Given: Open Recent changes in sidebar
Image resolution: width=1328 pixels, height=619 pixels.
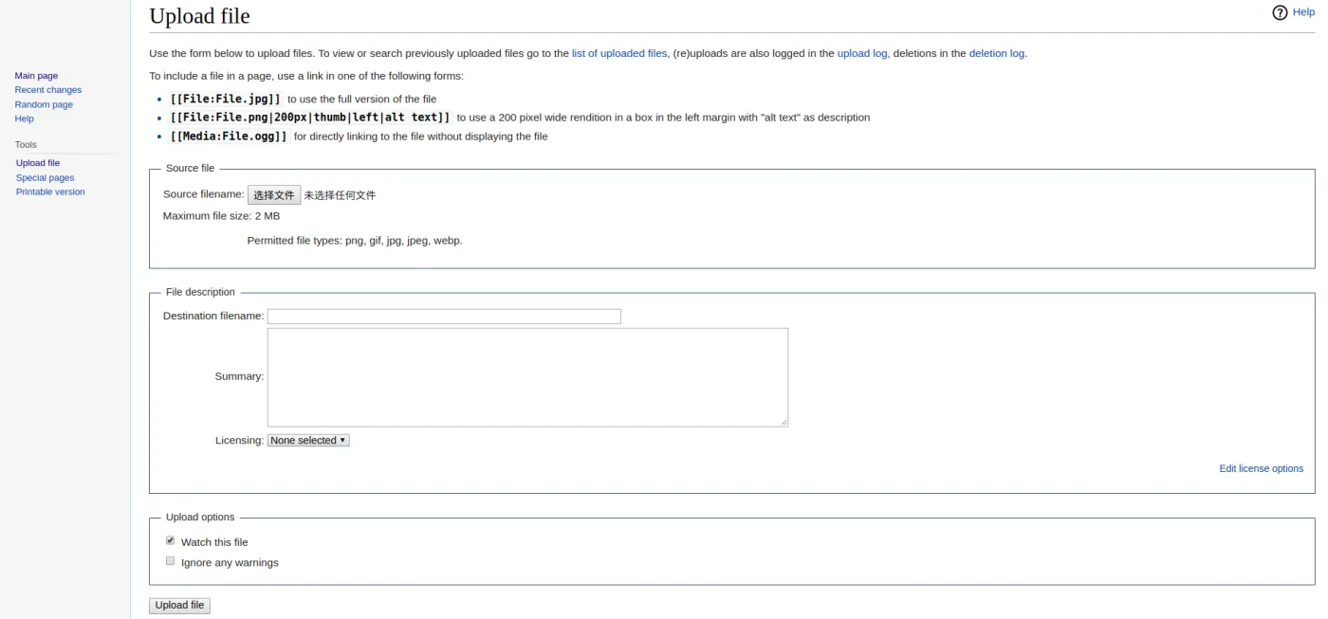Looking at the screenshot, I should [x=48, y=90].
